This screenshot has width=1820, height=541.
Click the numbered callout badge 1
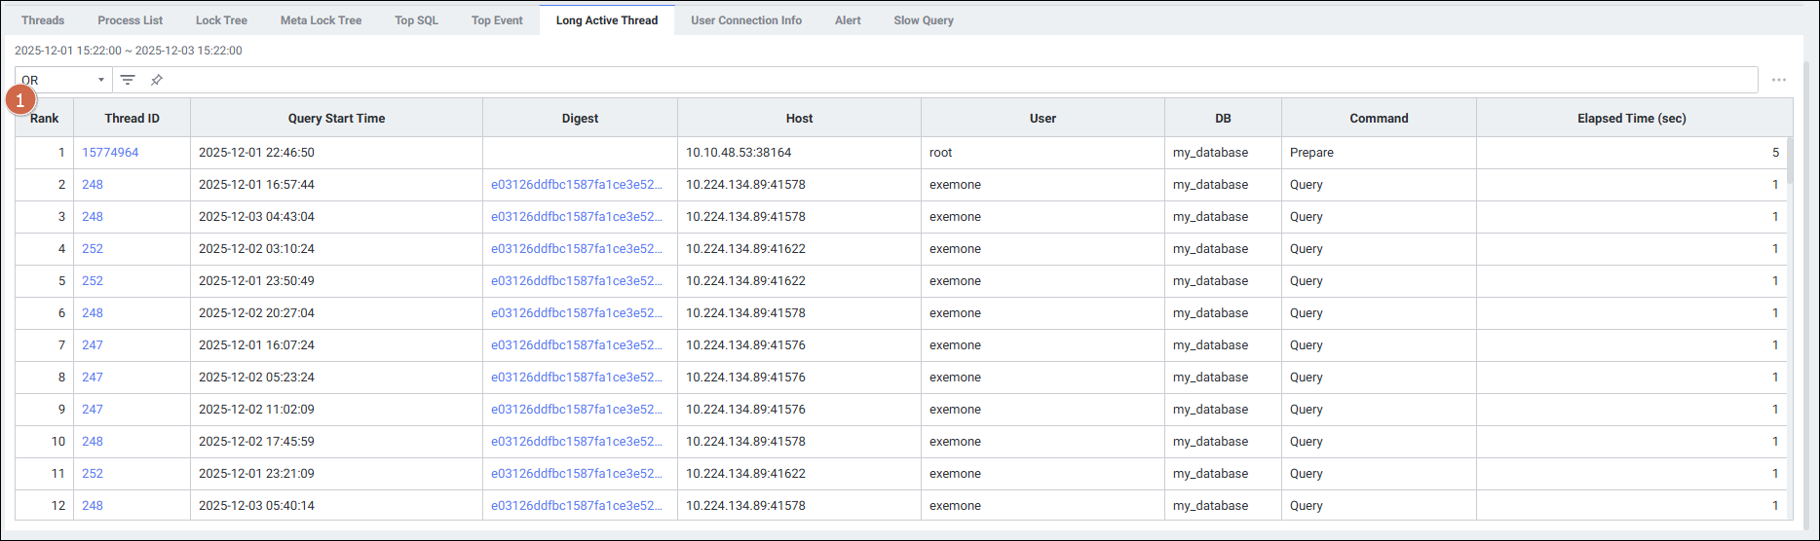tap(20, 100)
